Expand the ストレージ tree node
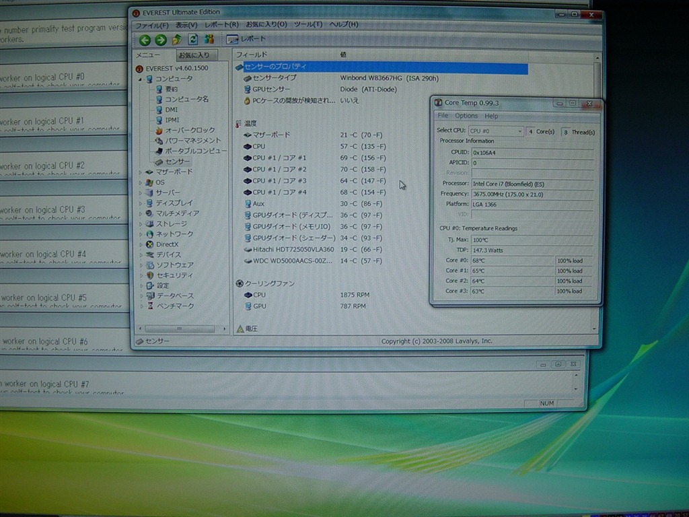This screenshot has width=689, height=517. pos(141,223)
